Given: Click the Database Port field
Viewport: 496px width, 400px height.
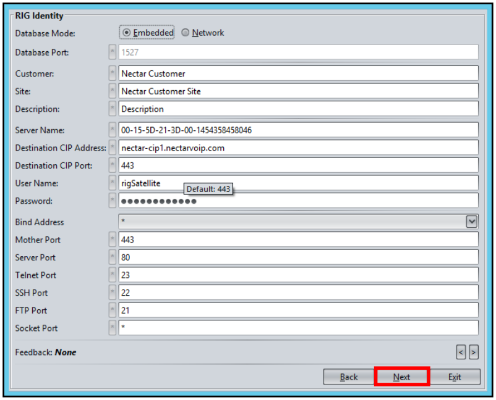Looking at the screenshot, I should pyautogui.click(x=298, y=52).
